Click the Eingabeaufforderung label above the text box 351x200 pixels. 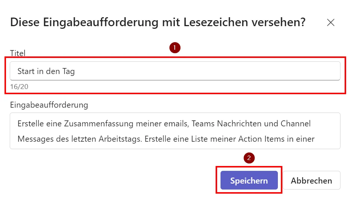click(49, 105)
